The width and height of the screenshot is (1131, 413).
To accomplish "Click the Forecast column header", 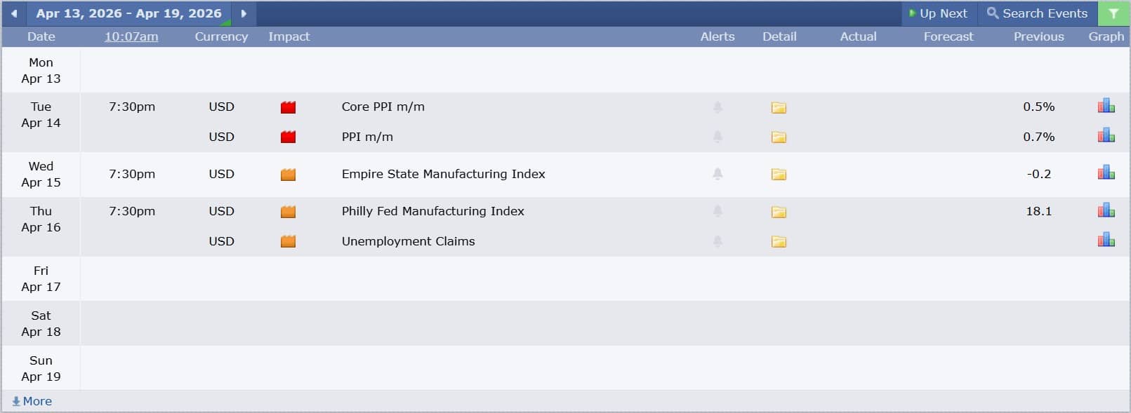I will coord(948,36).
